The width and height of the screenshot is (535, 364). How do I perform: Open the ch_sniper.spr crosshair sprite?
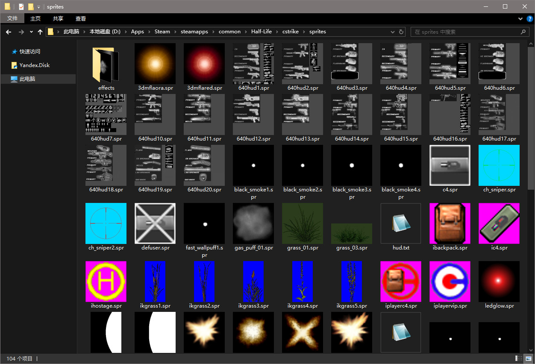click(499, 165)
